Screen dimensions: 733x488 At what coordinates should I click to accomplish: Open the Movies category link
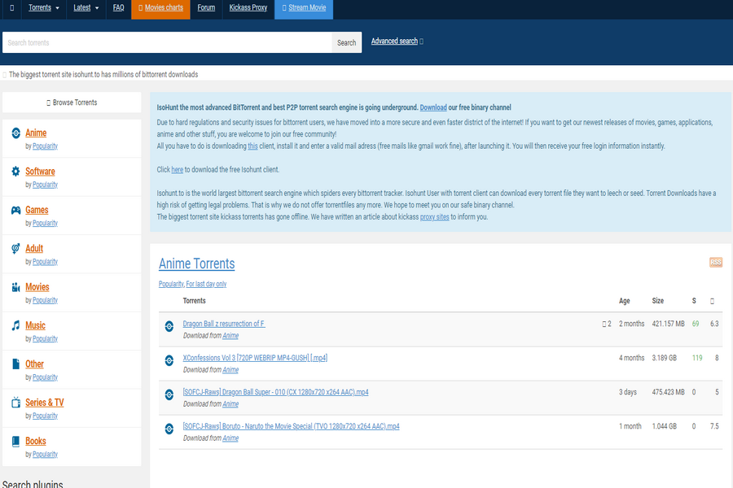click(x=37, y=287)
